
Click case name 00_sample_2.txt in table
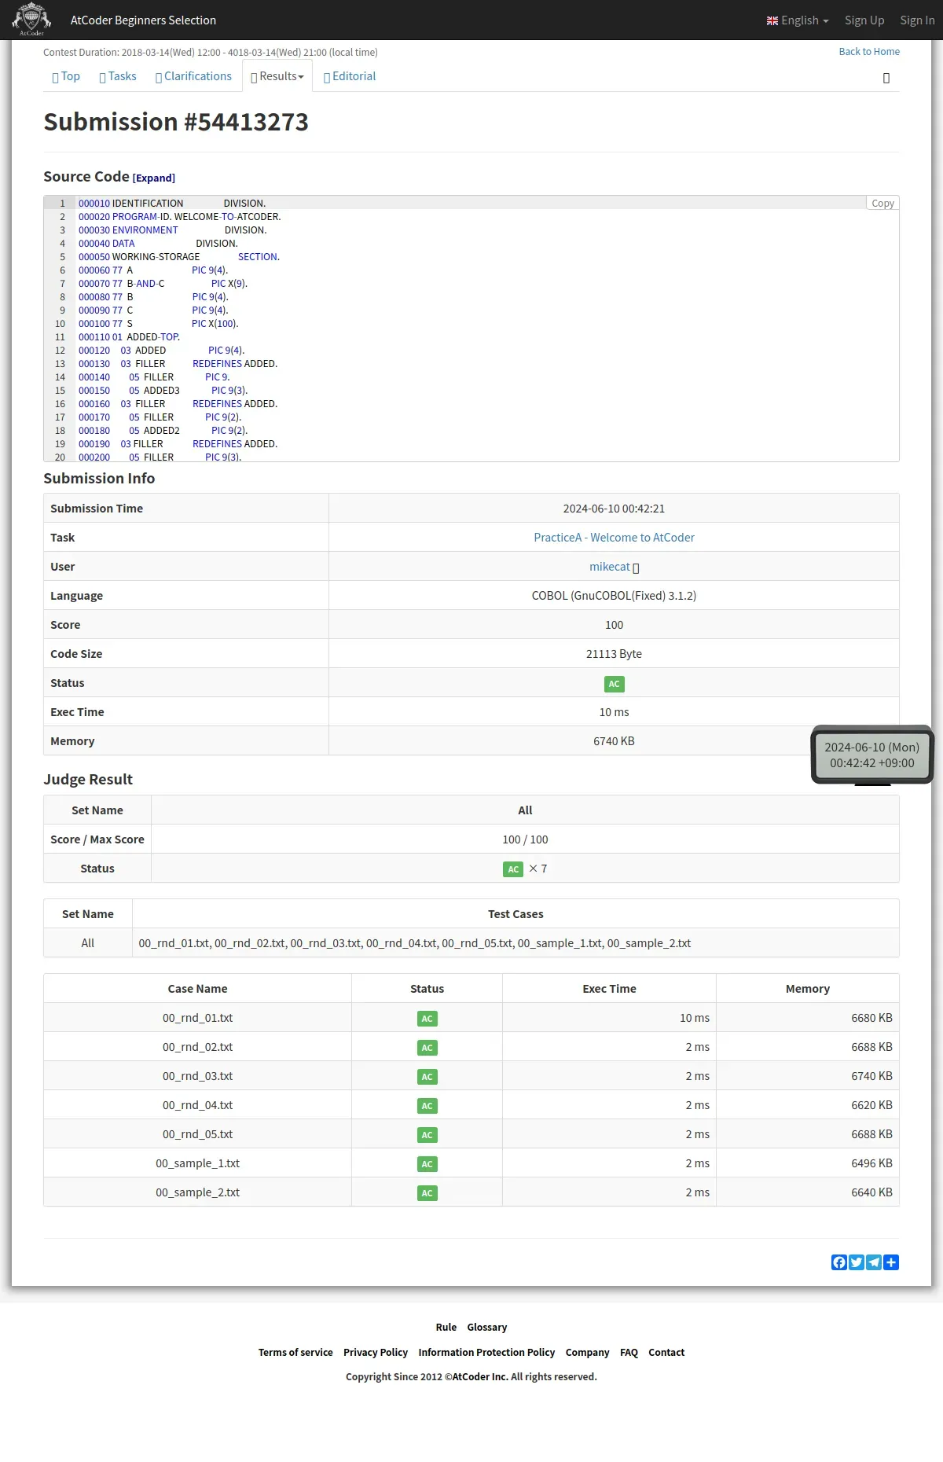197,1192
